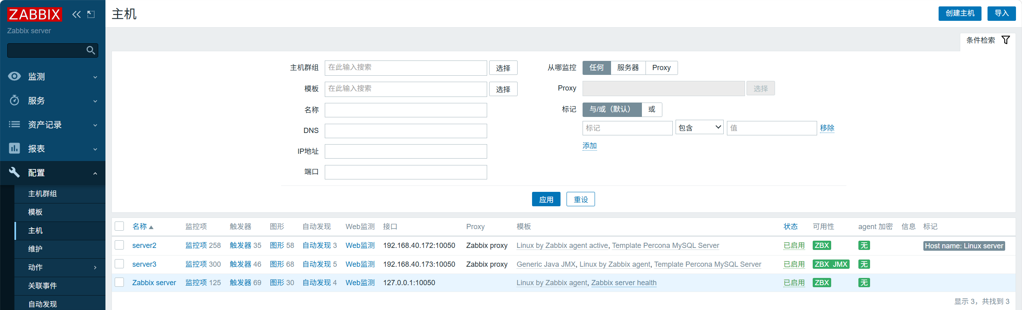This screenshot has width=1022, height=310.
Task: Focus the sidebar search box
Action: coord(53,50)
